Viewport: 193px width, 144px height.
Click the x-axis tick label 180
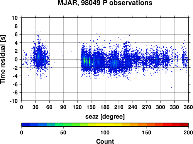point(105,107)
